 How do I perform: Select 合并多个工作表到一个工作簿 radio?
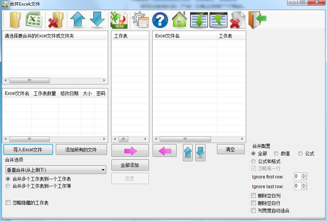click(8, 186)
